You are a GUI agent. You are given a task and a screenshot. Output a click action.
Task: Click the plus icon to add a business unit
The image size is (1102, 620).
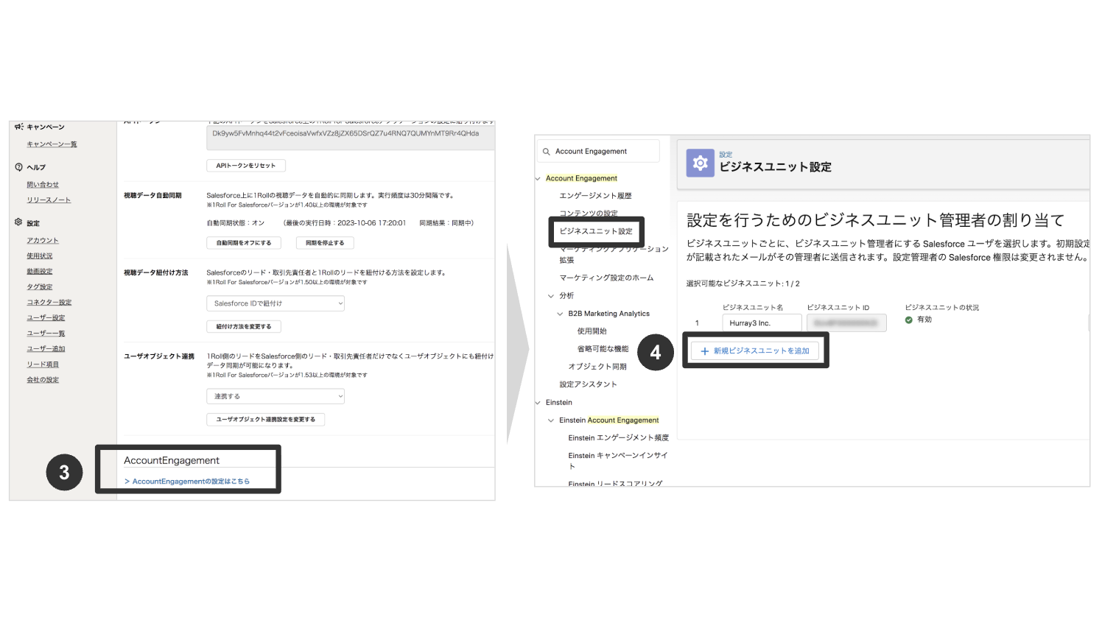pos(706,350)
